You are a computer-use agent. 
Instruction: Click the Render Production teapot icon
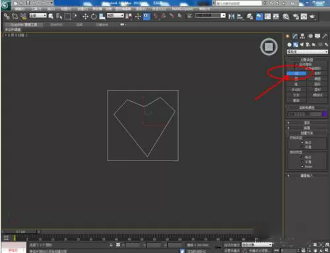[312, 17]
